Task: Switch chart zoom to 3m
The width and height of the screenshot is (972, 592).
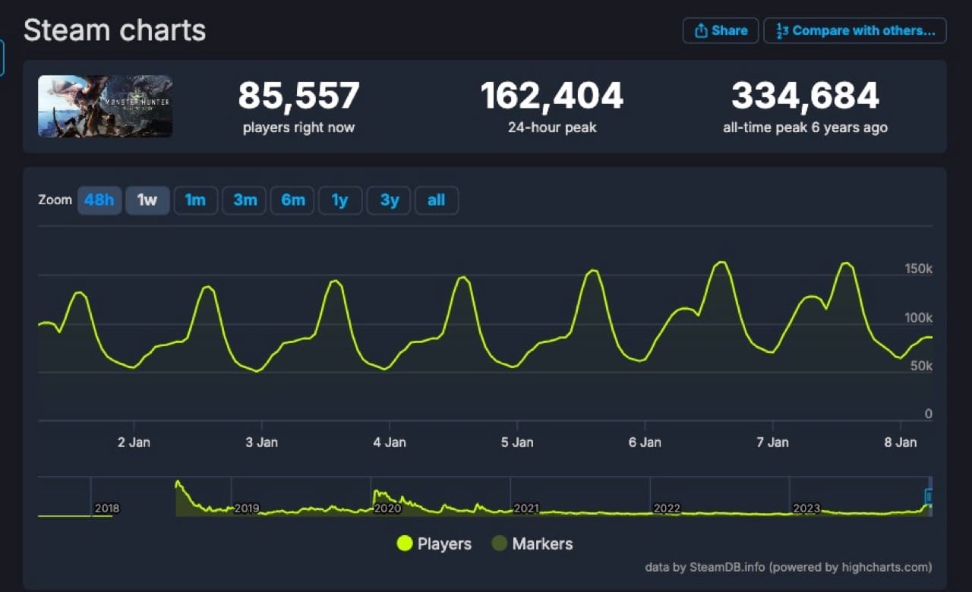Action: [245, 200]
